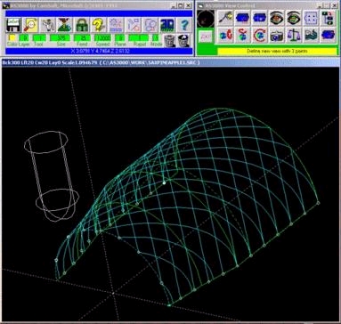Click the blue shape icon beside the wand icon
341x324 pixels.
pyautogui.click(x=242, y=18)
